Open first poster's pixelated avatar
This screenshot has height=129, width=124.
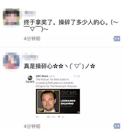click(11, 17)
